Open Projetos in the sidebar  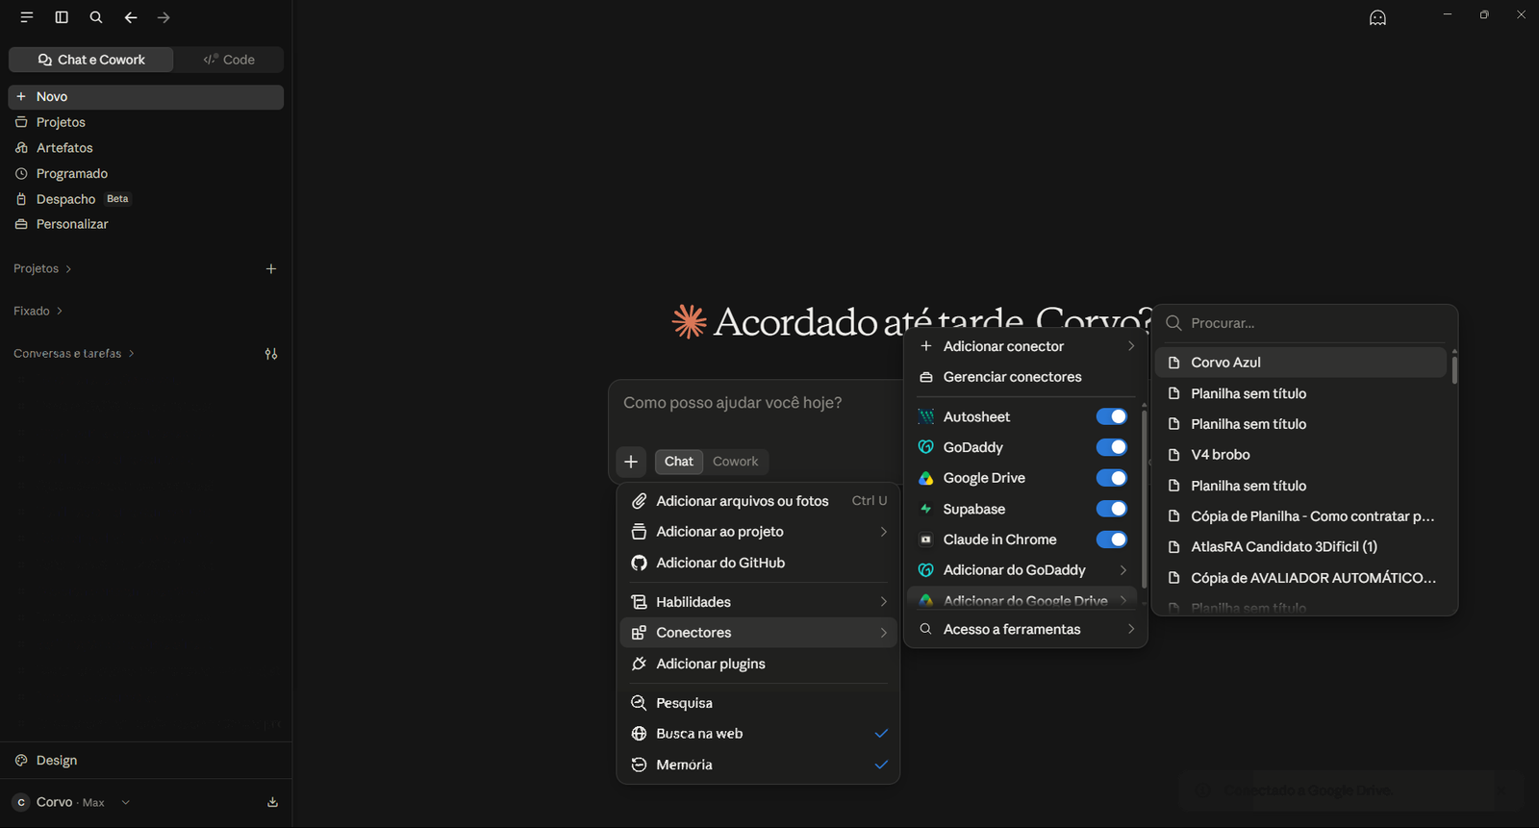point(146,122)
